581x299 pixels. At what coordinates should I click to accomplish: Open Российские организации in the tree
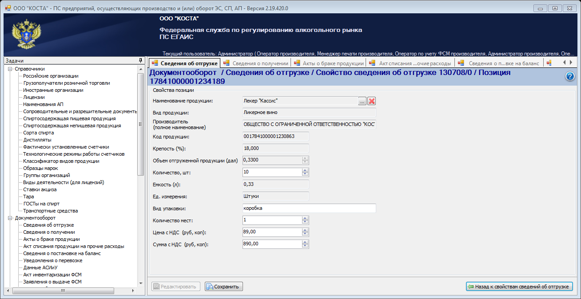[51, 76]
